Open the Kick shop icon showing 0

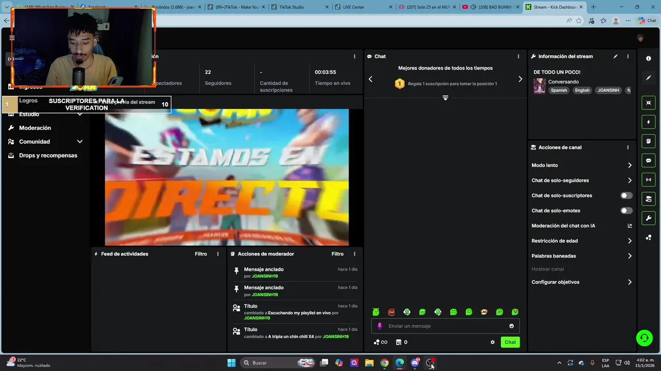[402, 342]
